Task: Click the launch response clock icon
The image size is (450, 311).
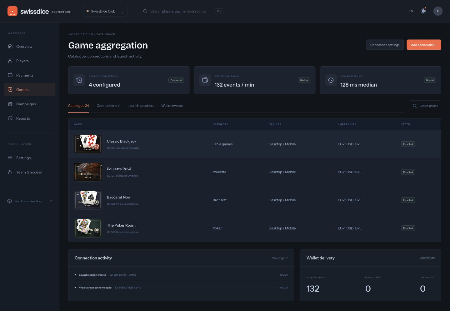Action: (331, 80)
